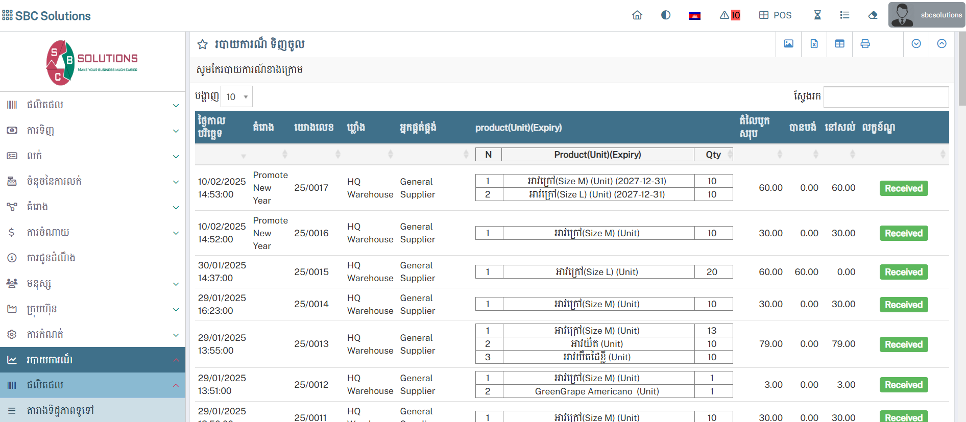Click the hourglass icon in header
The image size is (966, 422).
click(x=817, y=15)
